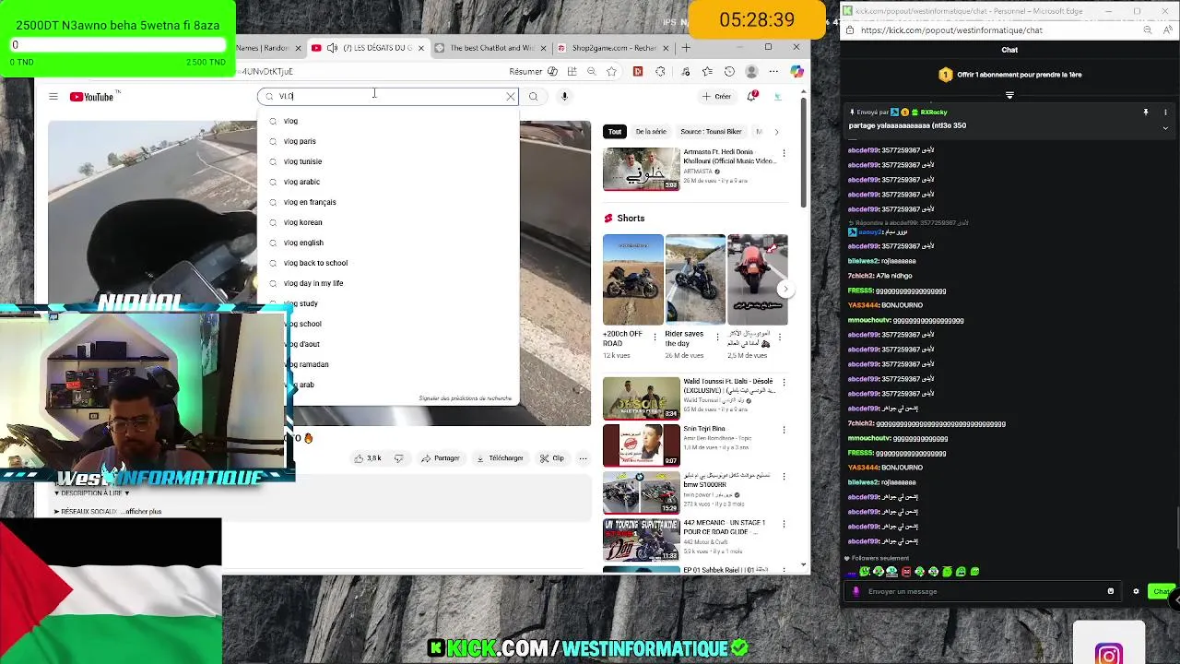Viewport: 1180px width, 664px height.
Task: Click the Clip scissors button
Action: click(x=552, y=458)
